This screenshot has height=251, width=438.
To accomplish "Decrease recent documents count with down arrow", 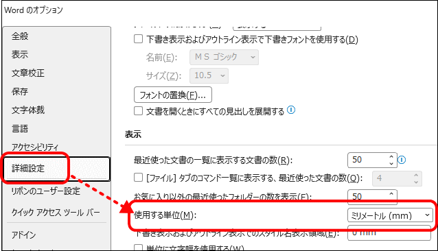I will [391, 163].
